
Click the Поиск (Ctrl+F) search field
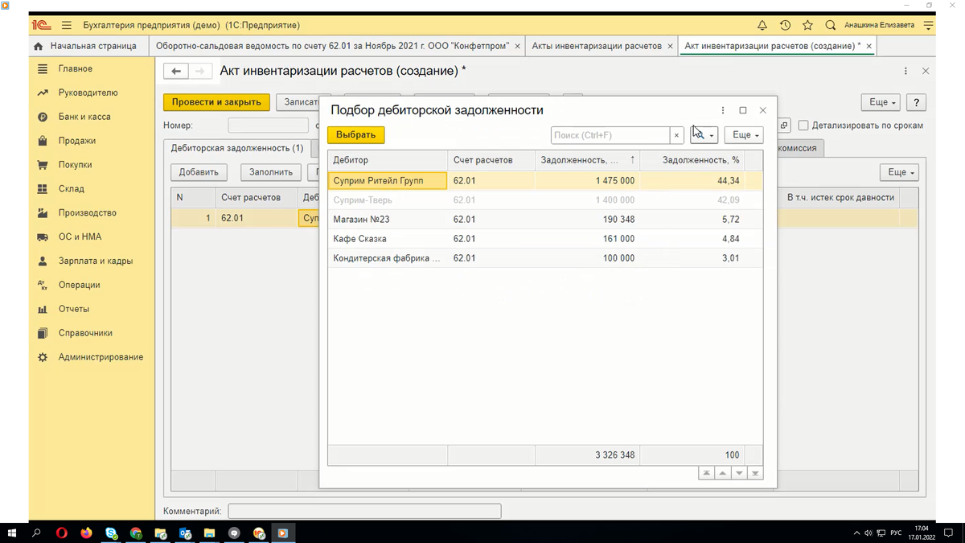pyautogui.click(x=610, y=135)
